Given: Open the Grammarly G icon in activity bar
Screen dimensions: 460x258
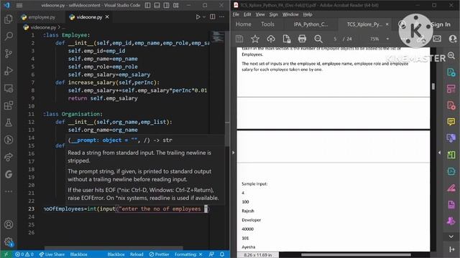Looking at the screenshot, I should click(x=9, y=174).
